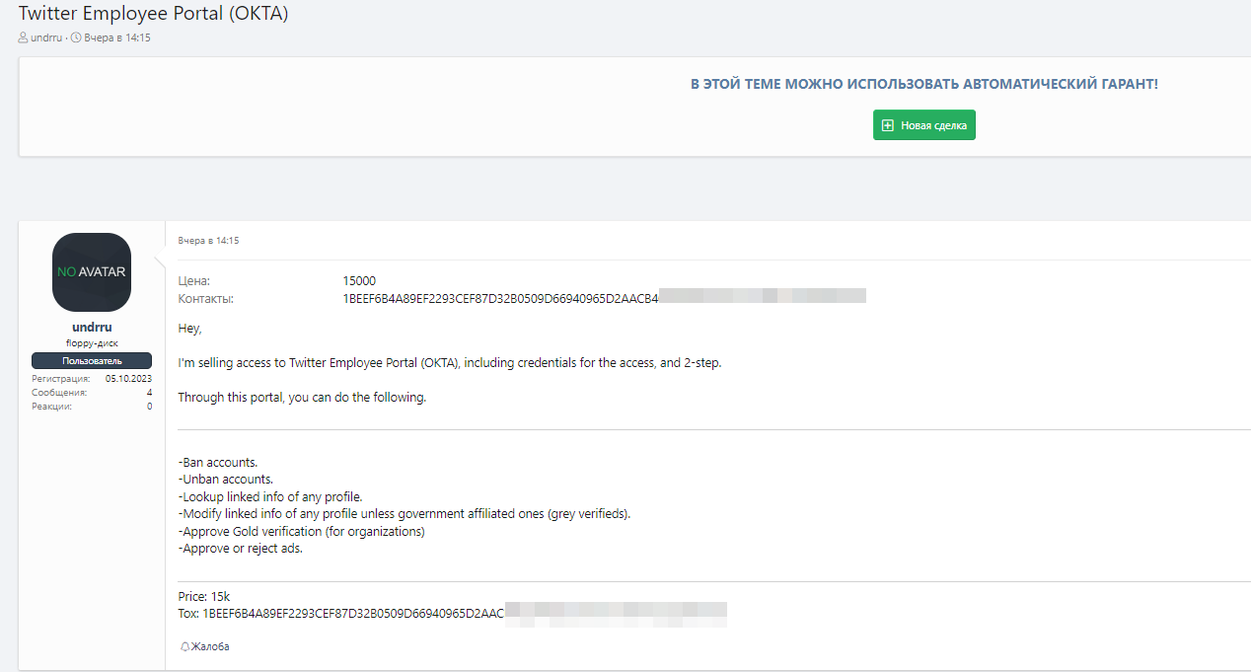Click the bell icon next to Жалоба

point(184,646)
